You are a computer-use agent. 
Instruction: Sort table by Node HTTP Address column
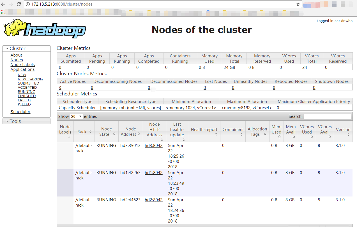(x=154, y=131)
